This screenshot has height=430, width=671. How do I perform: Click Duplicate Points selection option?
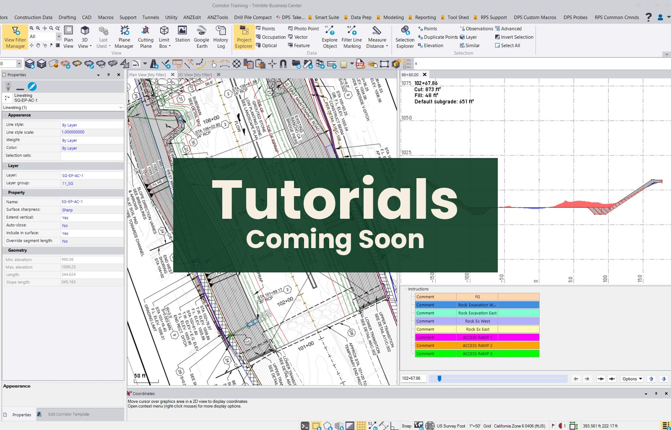point(438,37)
